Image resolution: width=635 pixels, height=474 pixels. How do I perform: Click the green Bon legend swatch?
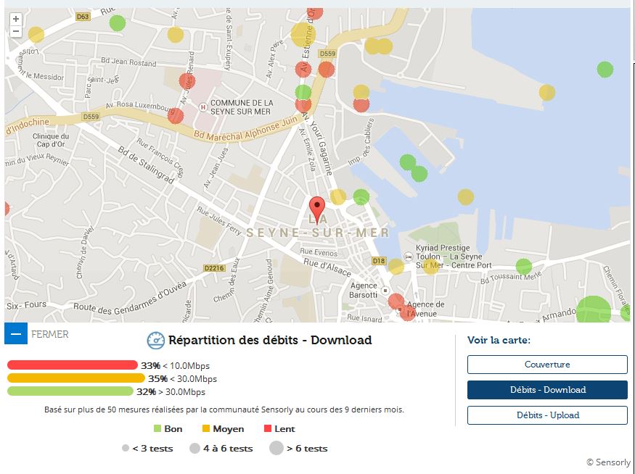157,429
